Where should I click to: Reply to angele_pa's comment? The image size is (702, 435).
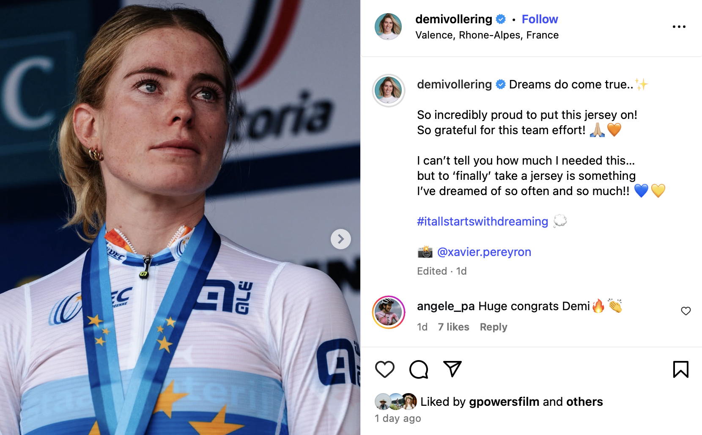coord(493,327)
